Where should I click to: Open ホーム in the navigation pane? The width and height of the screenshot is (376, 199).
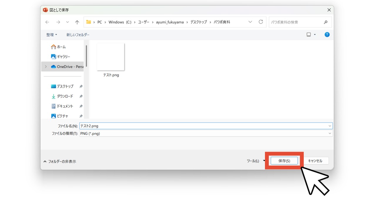click(58, 47)
